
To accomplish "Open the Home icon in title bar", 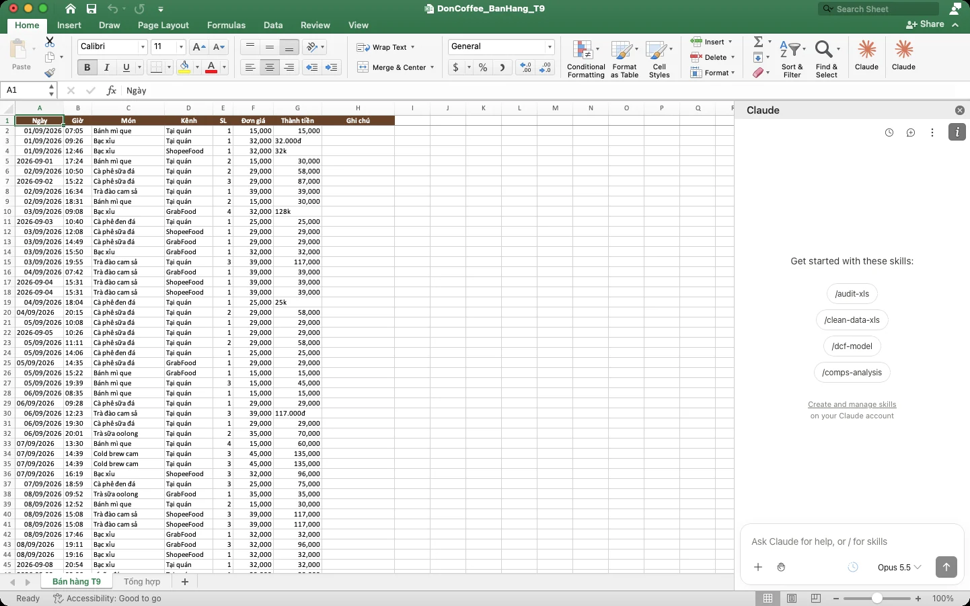I will [71, 9].
